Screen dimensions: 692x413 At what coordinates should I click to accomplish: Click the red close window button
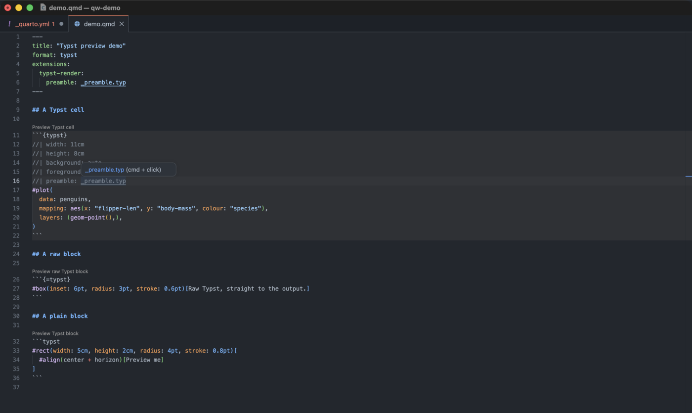(8, 7)
